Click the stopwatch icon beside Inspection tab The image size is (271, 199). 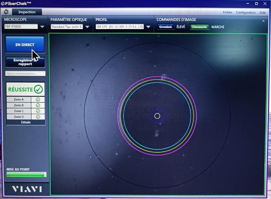(x=6, y=12)
